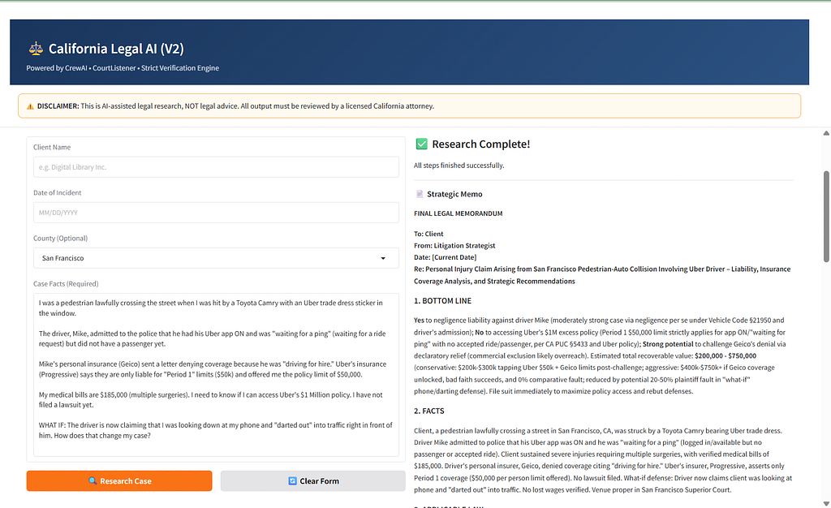The height and width of the screenshot is (508, 831).
Task: Click the 'Powered by CrewAI' subtitle text
Action: click(123, 68)
